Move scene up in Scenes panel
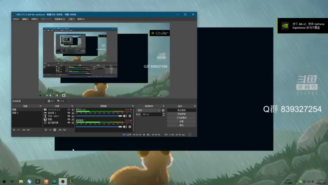 (x=24, y=130)
